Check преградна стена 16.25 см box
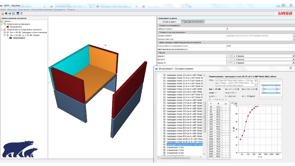The height and width of the screenshot is (166, 295). tap(164, 139)
